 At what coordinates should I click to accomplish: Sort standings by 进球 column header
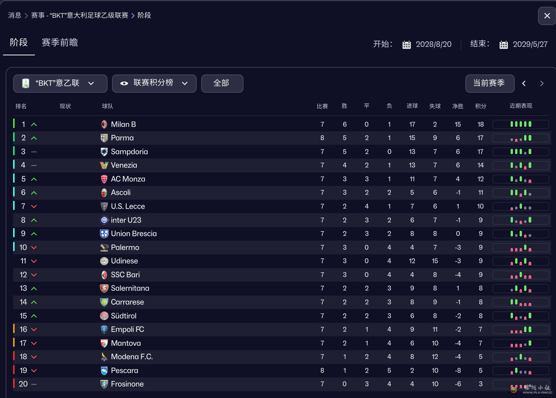tap(412, 106)
